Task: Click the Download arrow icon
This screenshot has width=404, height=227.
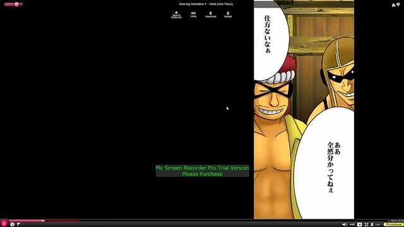Action: point(210,13)
